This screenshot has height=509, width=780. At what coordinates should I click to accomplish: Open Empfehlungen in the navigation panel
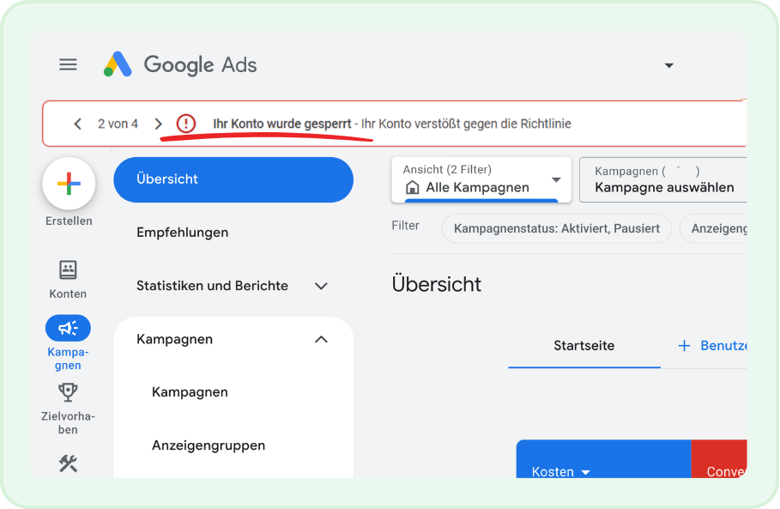click(x=183, y=233)
